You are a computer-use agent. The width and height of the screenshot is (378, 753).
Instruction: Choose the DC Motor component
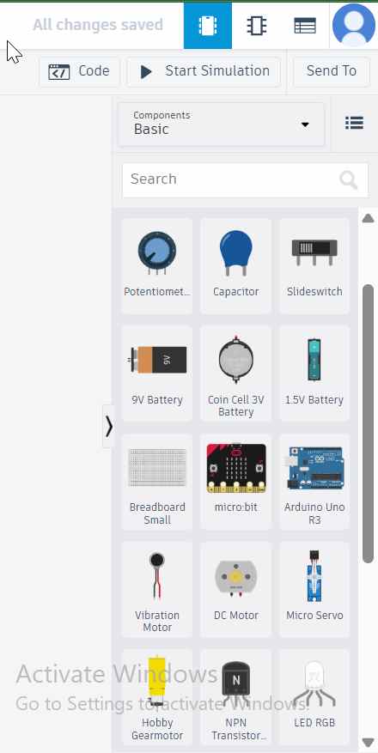(x=236, y=589)
